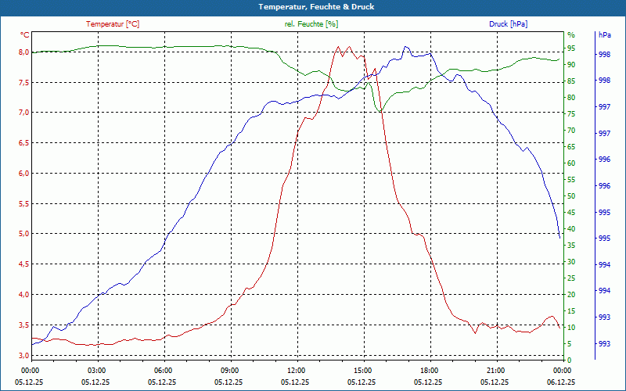Click the '18:00' time axis label
Image resolution: width=626 pixels, height=391 pixels.
click(429, 370)
